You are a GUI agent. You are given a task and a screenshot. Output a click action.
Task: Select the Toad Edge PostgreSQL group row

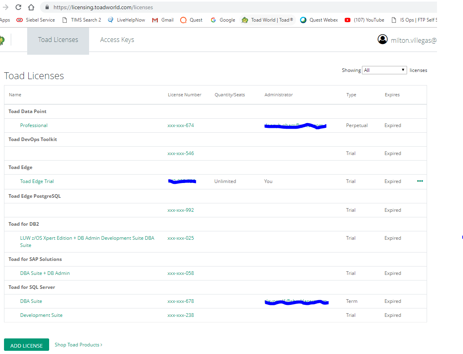pyautogui.click(x=216, y=196)
